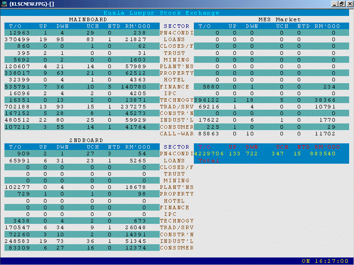The image size is (354, 265).
Task: Select Mainboard PROPERTY value 62512
Action: pyautogui.click(x=136, y=73)
